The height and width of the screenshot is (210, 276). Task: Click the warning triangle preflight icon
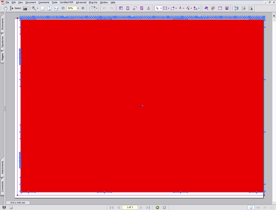point(149,8)
